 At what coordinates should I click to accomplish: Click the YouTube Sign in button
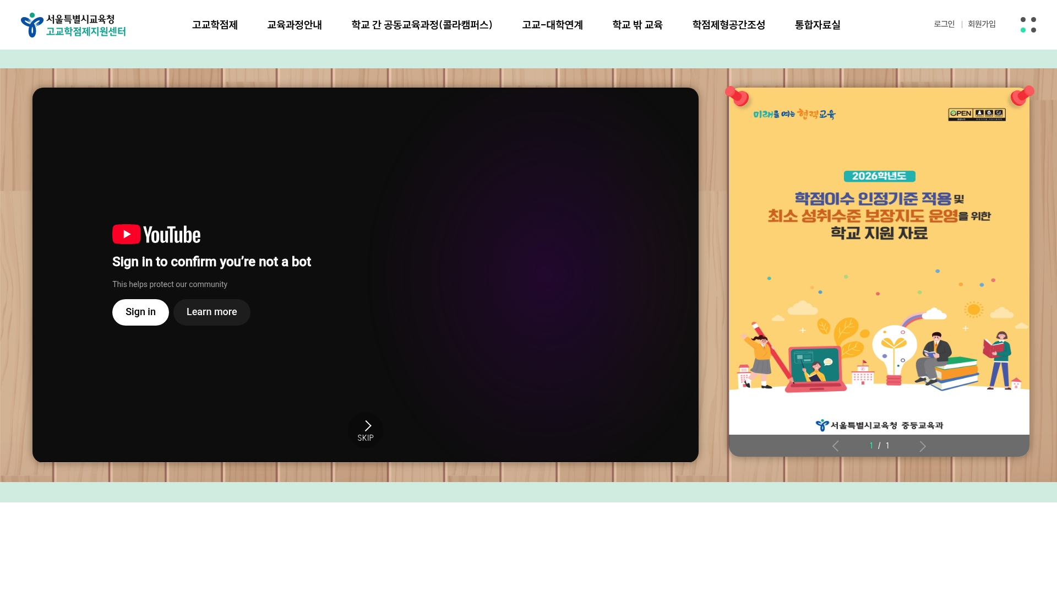(140, 312)
